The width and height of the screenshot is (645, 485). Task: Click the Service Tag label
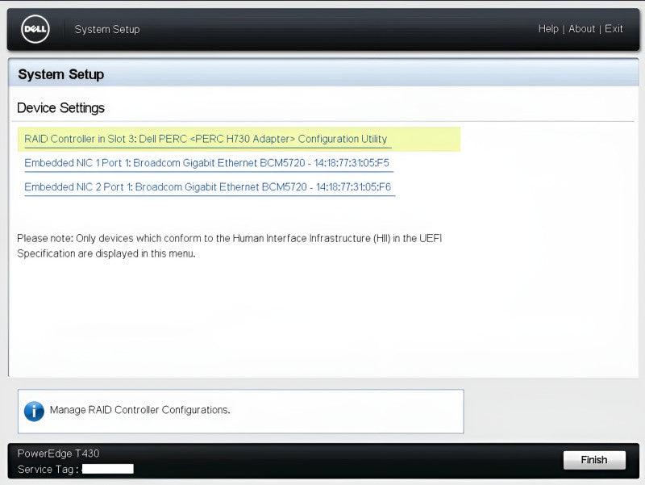coord(48,470)
